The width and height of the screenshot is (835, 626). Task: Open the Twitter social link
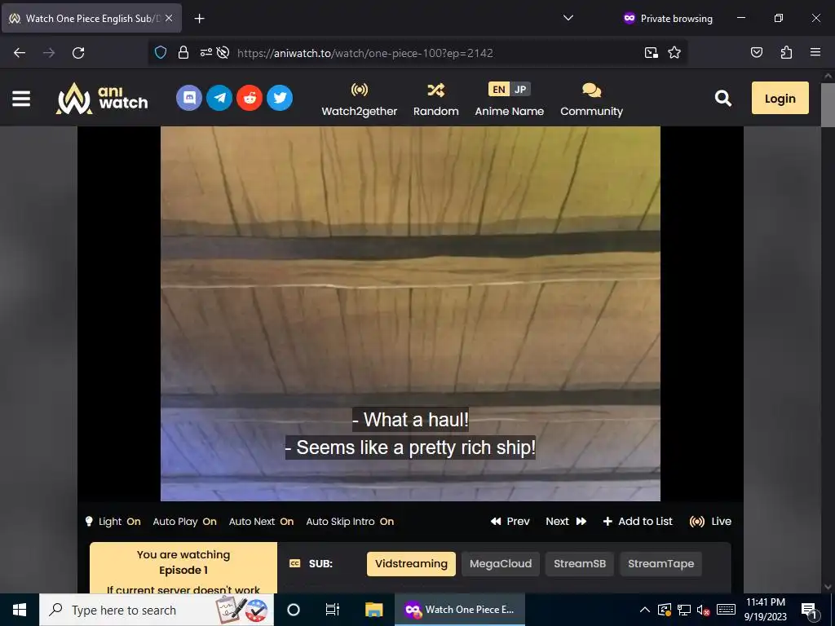tap(280, 98)
